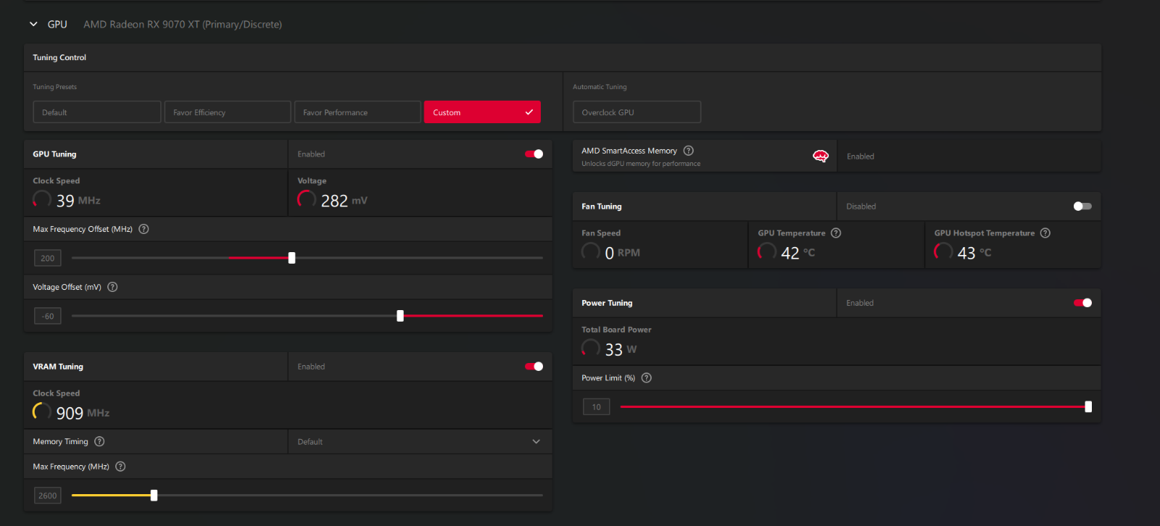
Task: Click the Power Limit slider handle
Action: coord(1088,407)
